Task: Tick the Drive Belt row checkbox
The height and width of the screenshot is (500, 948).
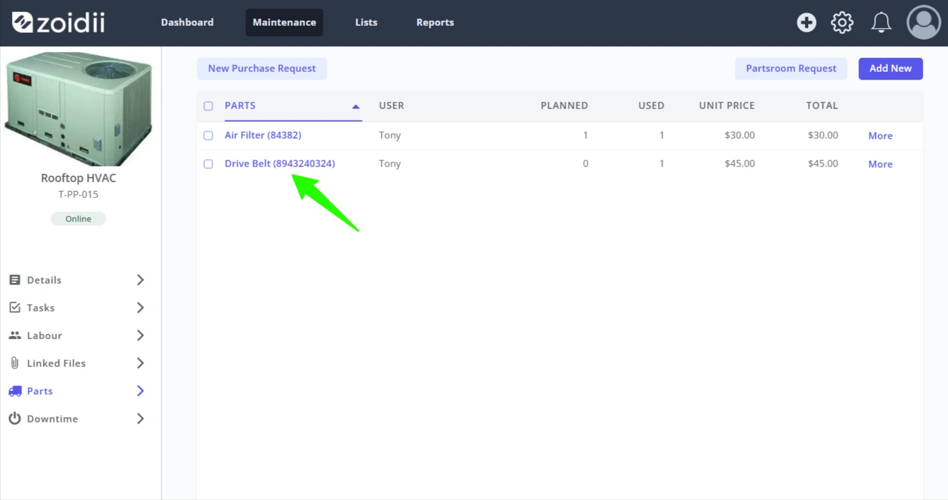Action: coord(208,164)
